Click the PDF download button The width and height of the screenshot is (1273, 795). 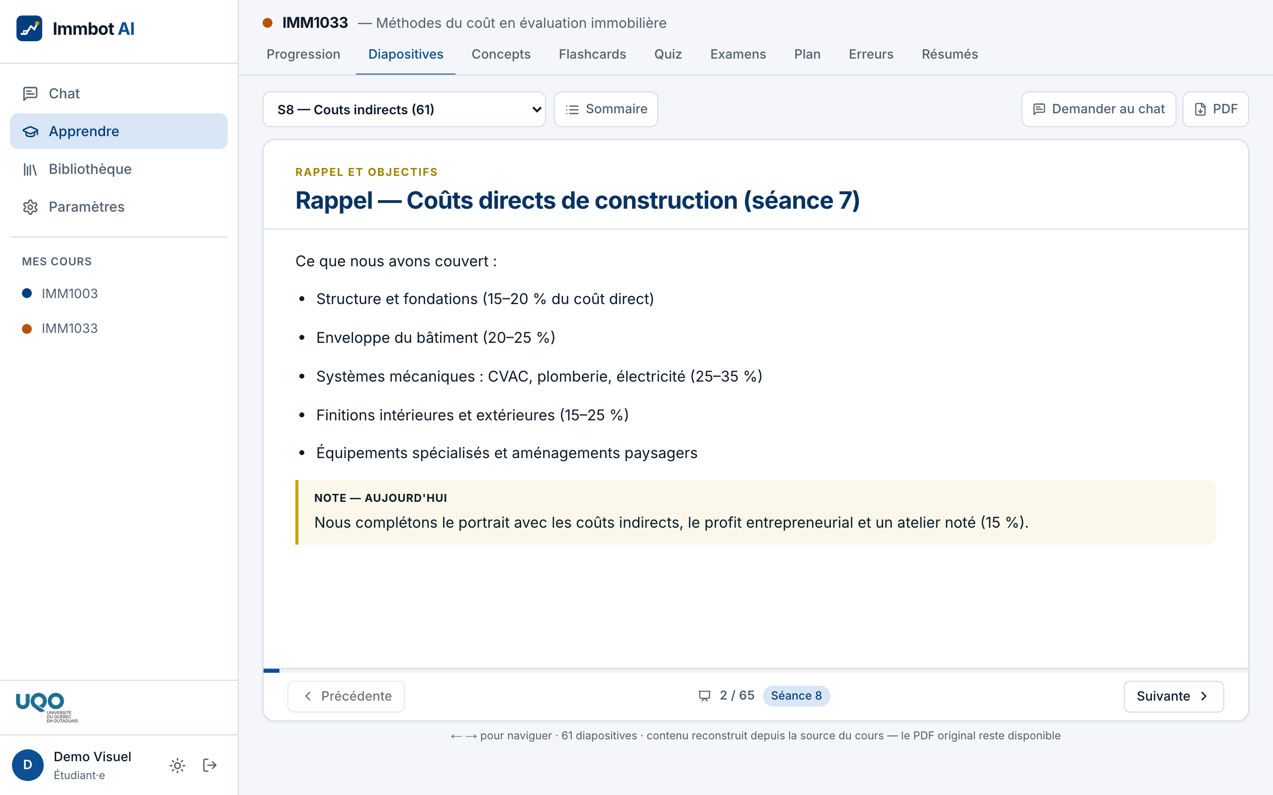[x=1215, y=109]
